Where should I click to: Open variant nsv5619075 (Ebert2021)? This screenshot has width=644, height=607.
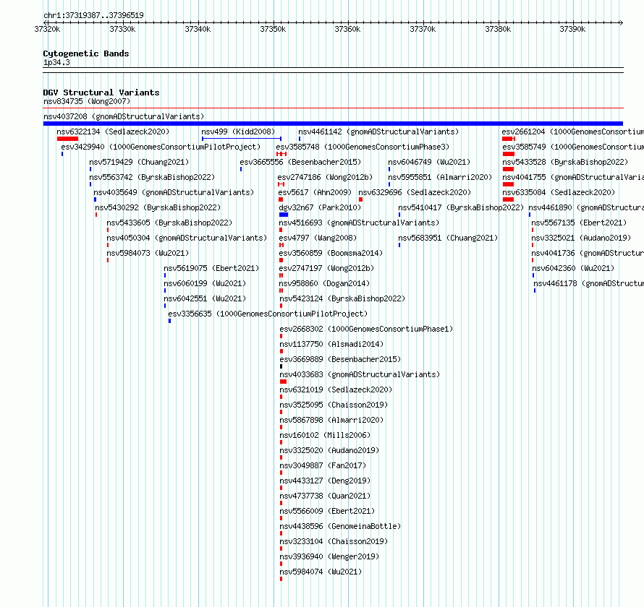[211, 268]
